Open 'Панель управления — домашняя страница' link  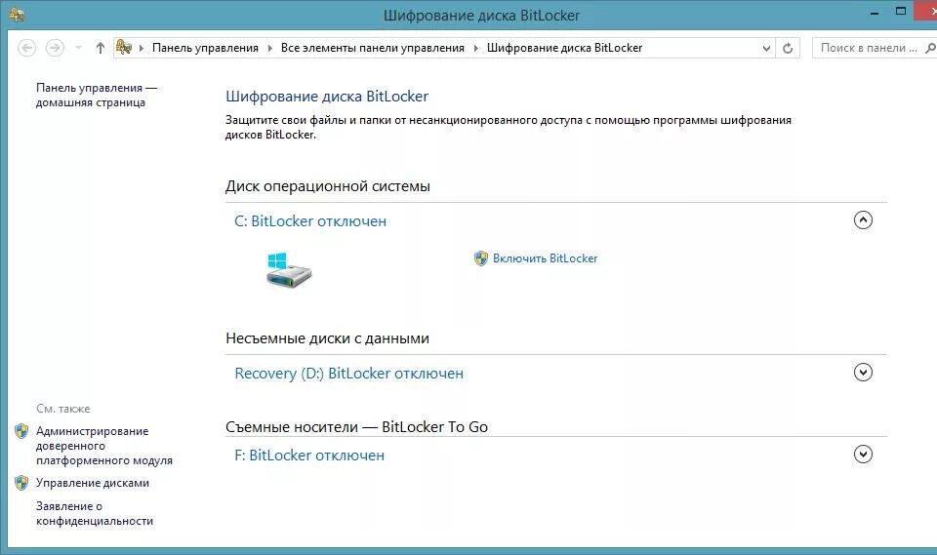[x=97, y=95]
